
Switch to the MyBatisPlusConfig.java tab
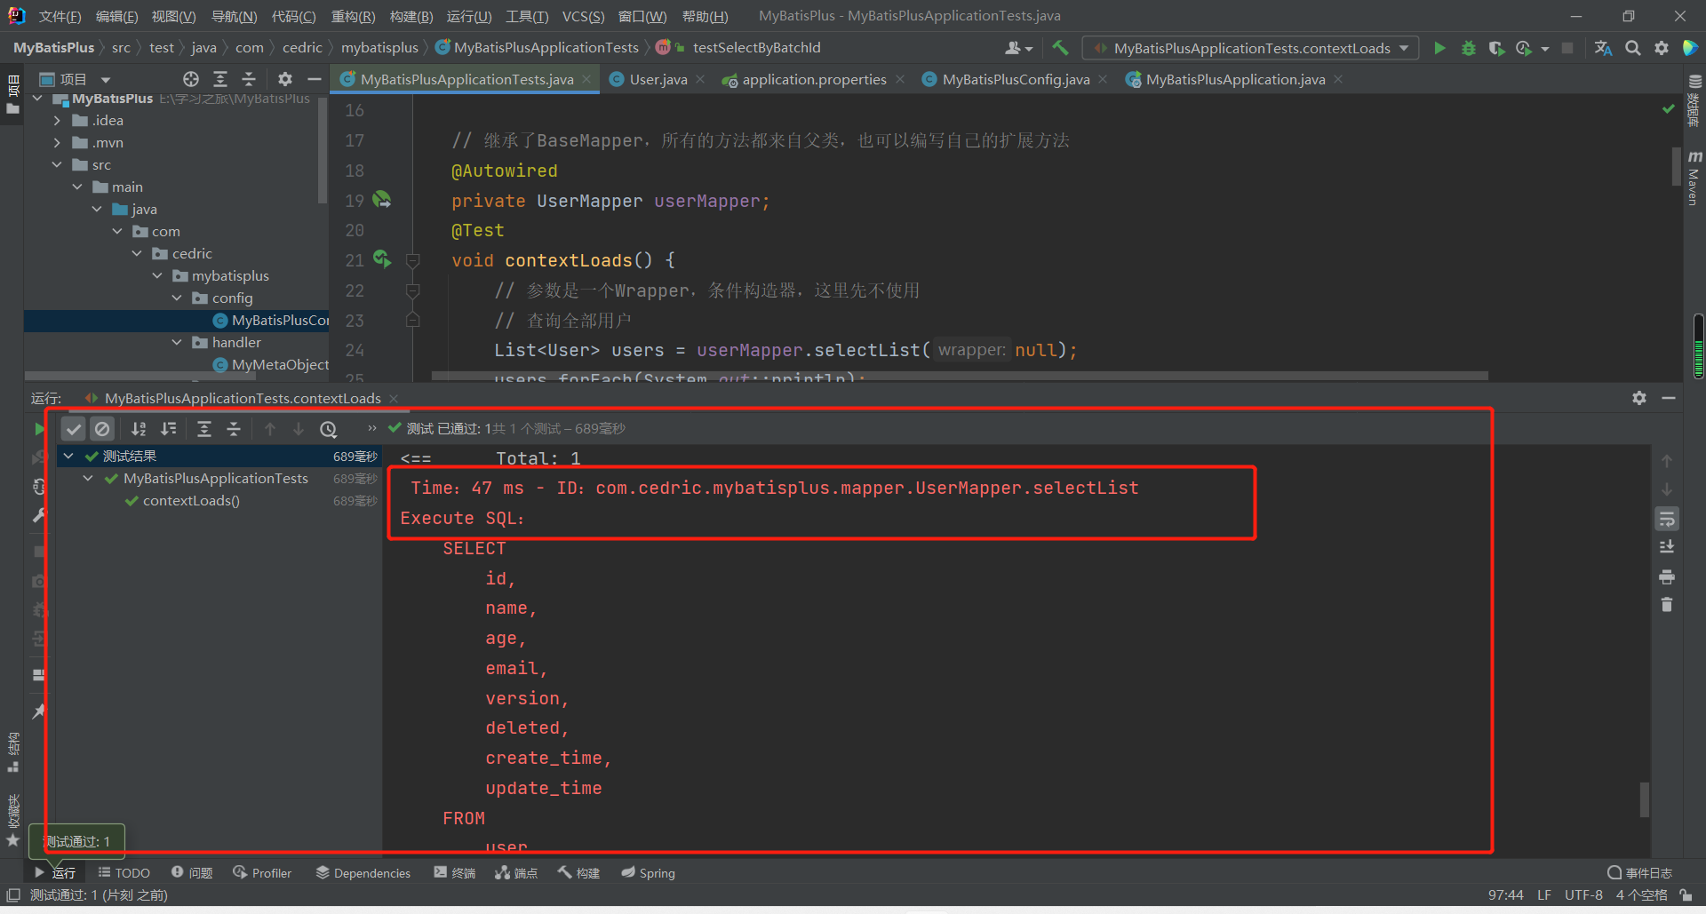click(1016, 80)
